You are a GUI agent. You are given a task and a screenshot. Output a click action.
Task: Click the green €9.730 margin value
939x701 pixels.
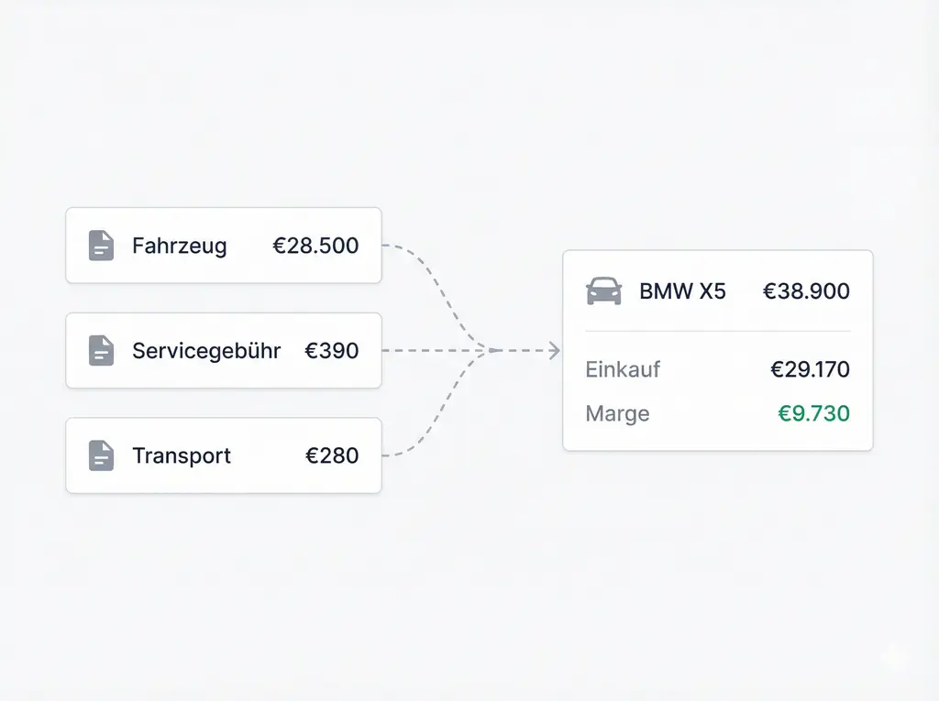click(x=813, y=413)
